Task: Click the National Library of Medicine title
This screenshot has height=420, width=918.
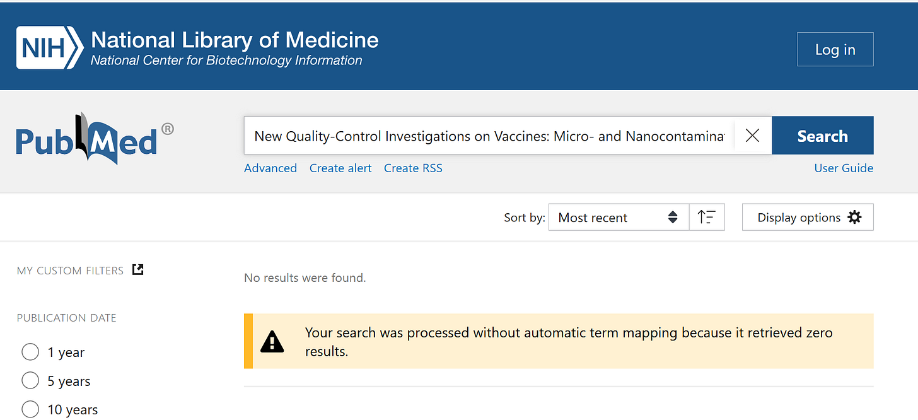Action: [x=235, y=40]
